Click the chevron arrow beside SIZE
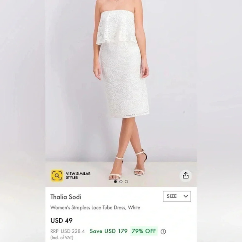Image resolution: width=242 pixels, height=242 pixels. tap(186, 196)
